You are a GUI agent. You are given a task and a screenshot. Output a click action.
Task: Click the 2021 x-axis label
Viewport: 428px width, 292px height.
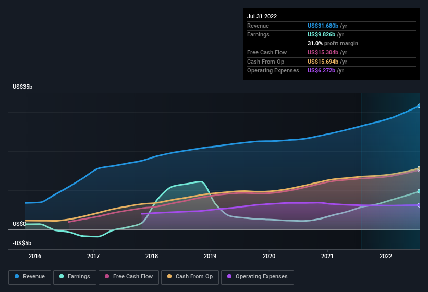[327, 256]
